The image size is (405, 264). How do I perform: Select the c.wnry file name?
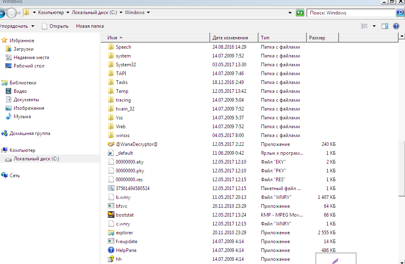(123, 224)
